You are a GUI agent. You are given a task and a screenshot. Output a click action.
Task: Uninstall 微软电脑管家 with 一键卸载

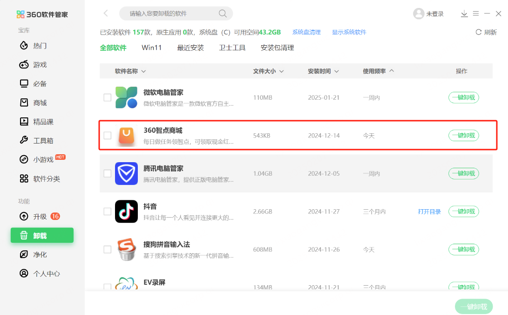point(464,97)
